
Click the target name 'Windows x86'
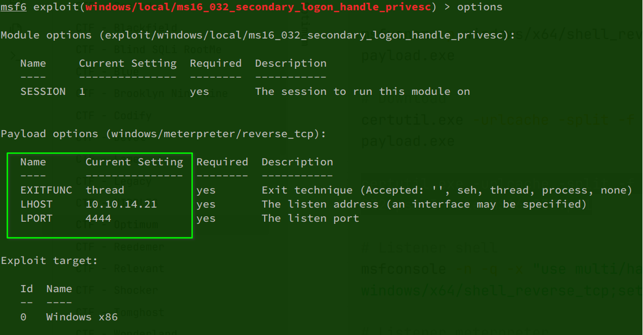82,317
